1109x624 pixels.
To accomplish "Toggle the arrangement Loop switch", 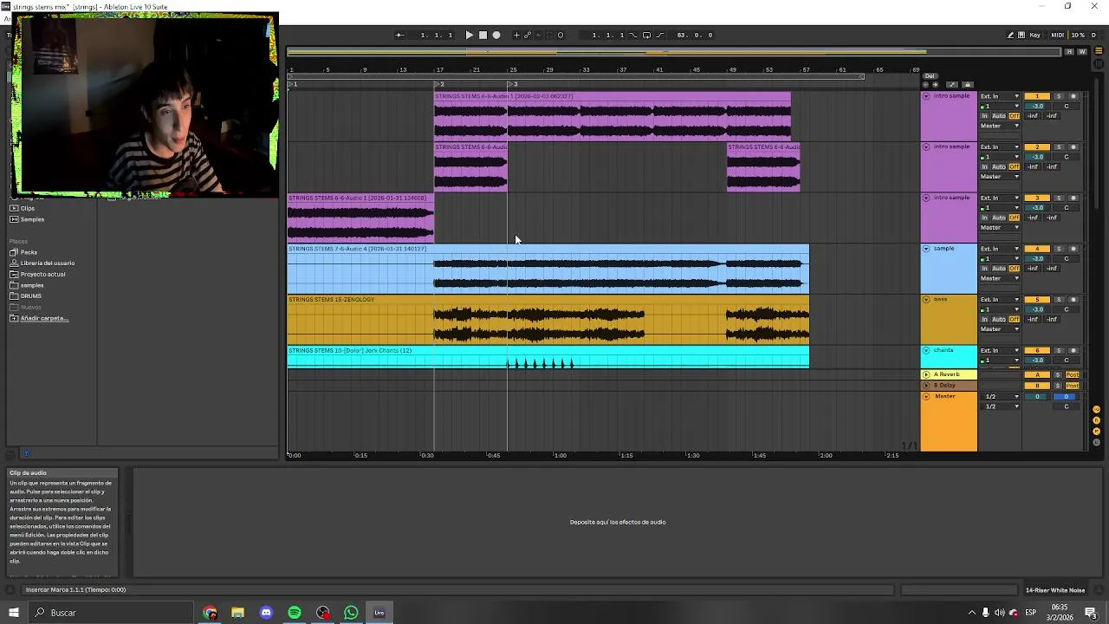I will [x=646, y=36].
